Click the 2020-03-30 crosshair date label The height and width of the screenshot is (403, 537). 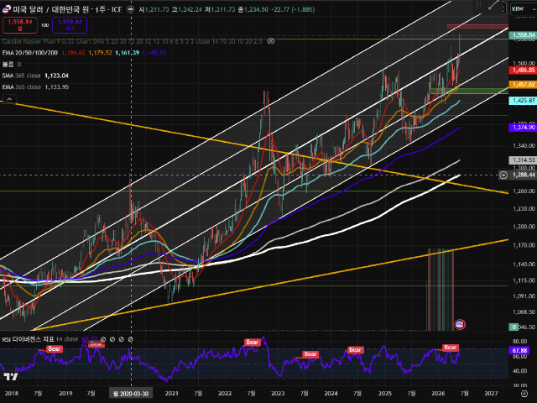131,394
